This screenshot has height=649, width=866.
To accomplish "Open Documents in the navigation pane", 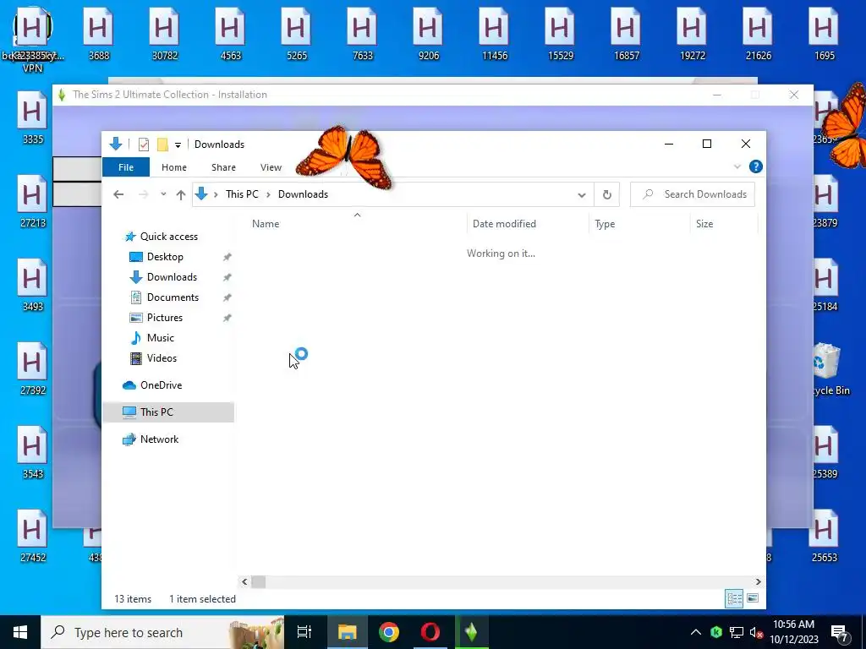I will (x=173, y=297).
